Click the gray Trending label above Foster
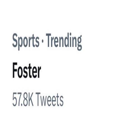This screenshot has height=123, width=139. coord(64,41)
